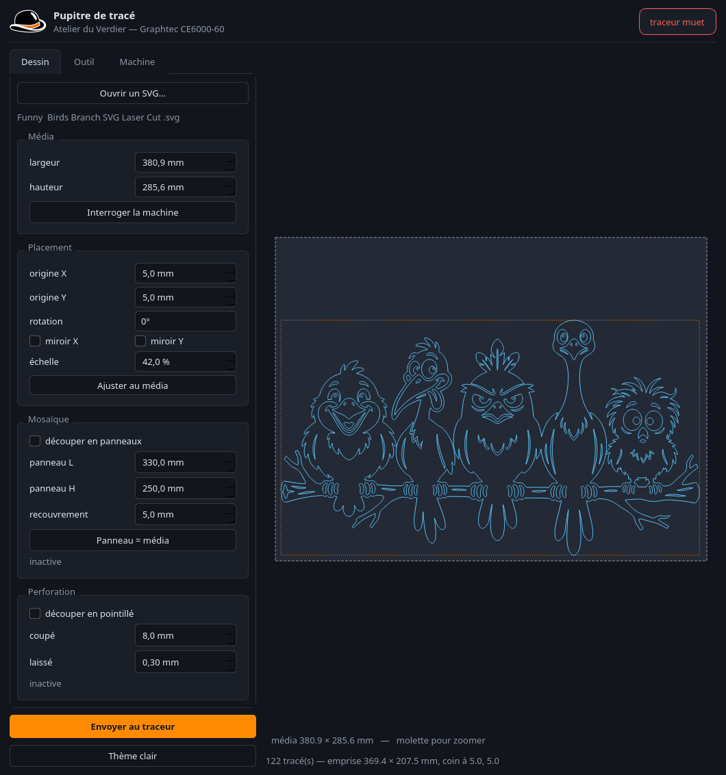
Task: Click the file name 'Funny Birds Branch SVG Laser Cut .svg'
Action: (x=99, y=118)
